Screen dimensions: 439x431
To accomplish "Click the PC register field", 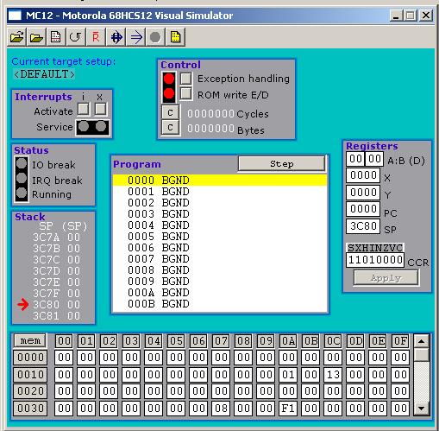I will click(363, 209).
